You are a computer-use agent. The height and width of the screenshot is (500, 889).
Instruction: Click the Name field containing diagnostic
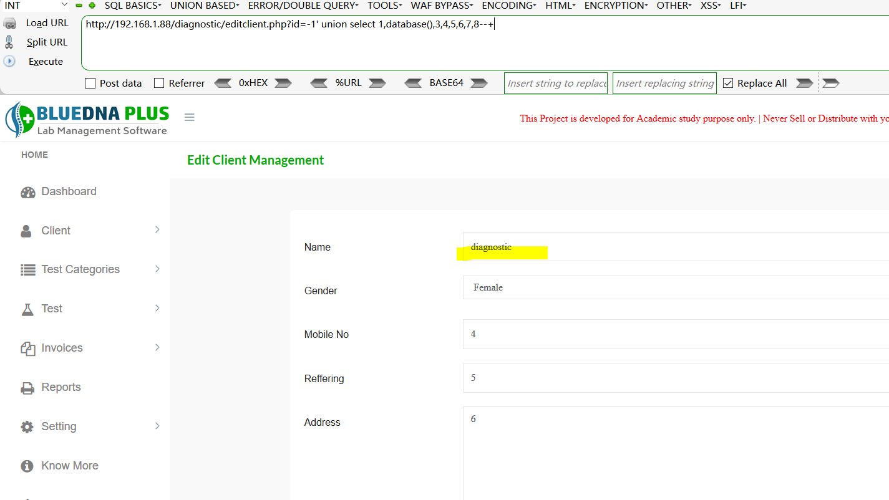coord(676,247)
